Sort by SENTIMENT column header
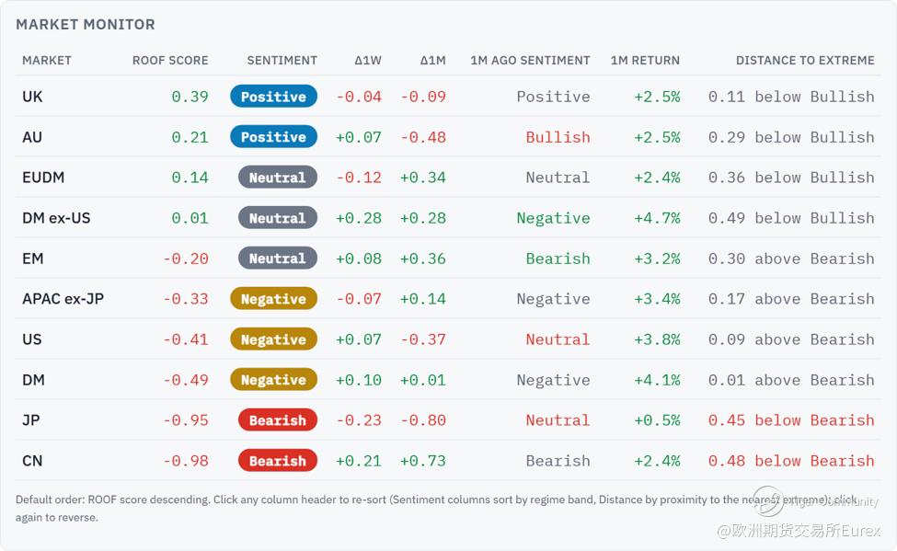 click(x=282, y=60)
